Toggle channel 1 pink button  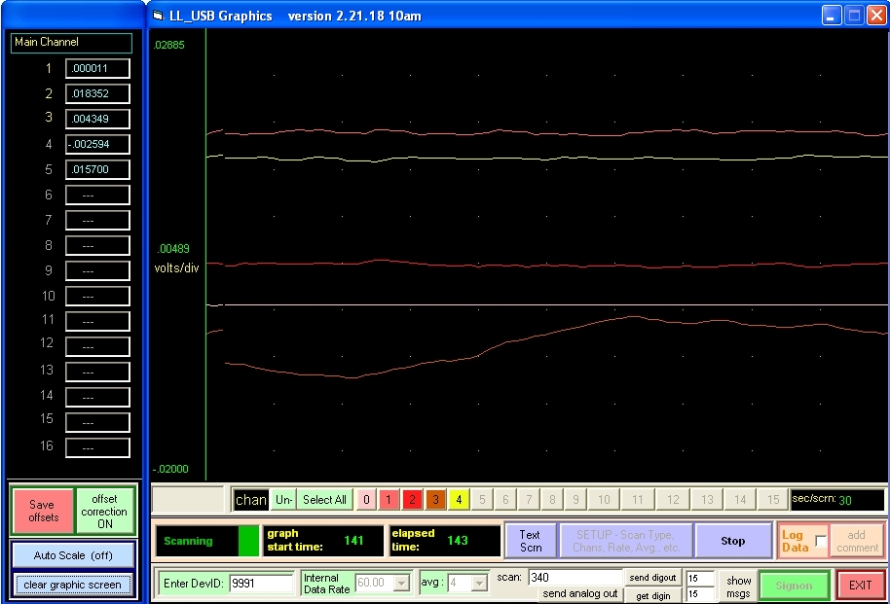pos(389,500)
